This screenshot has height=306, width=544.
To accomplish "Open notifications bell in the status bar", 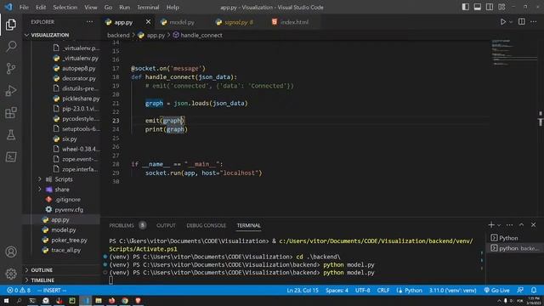I will pos(534,290).
